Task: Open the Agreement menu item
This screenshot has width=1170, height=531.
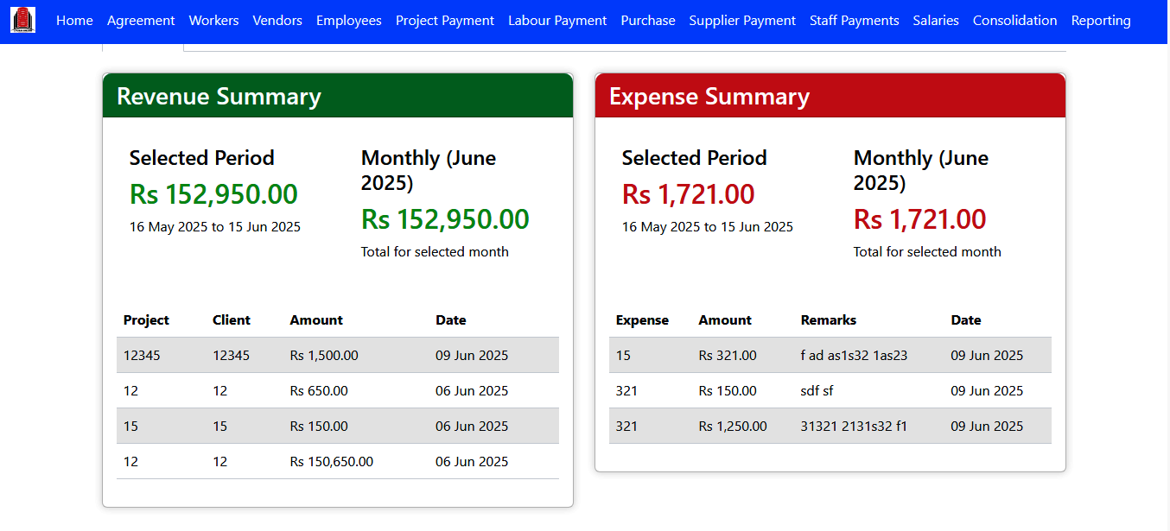Action: click(141, 21)
